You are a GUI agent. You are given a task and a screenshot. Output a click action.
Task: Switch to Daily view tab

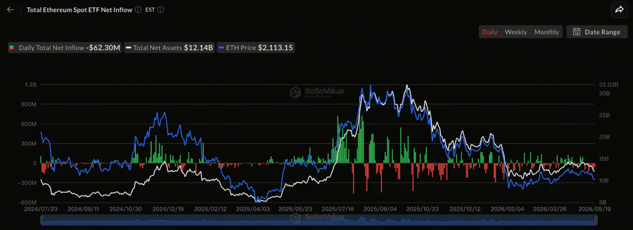coord(490,32)
